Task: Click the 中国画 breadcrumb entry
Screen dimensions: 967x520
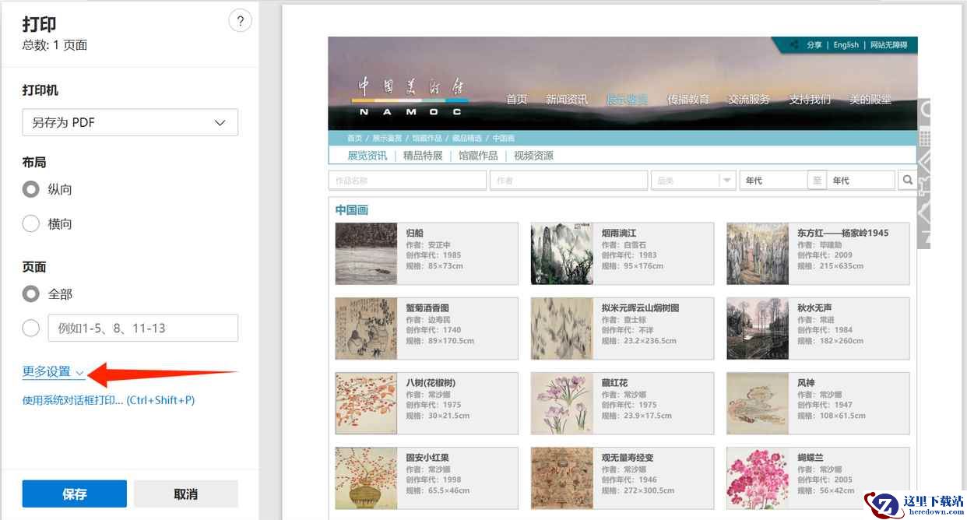Action: tap(503, 138)
